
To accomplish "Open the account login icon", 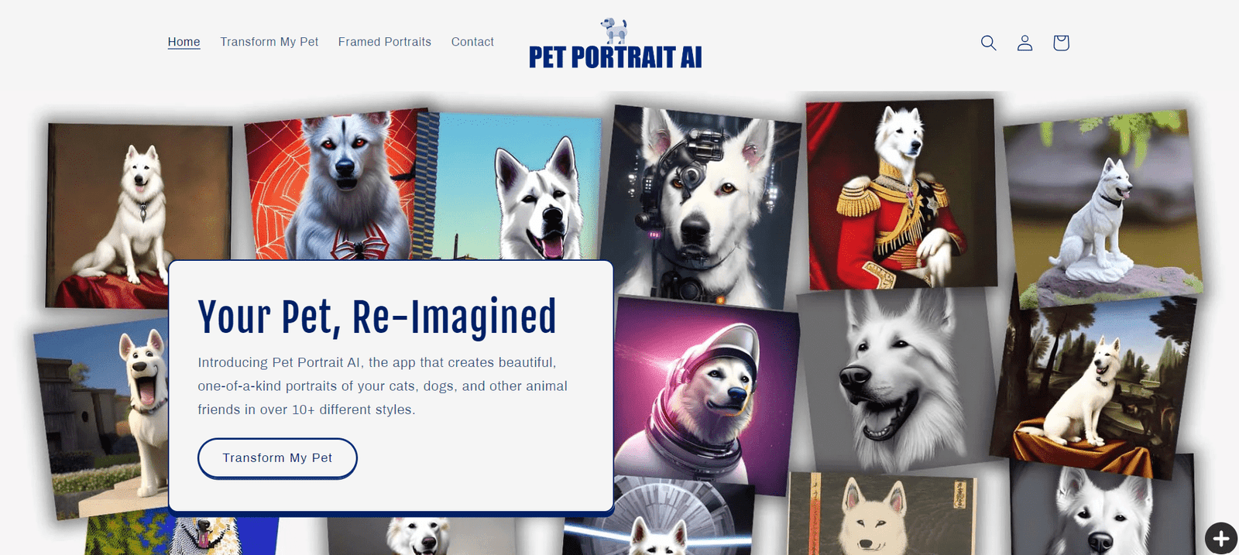I will 1024,43.
